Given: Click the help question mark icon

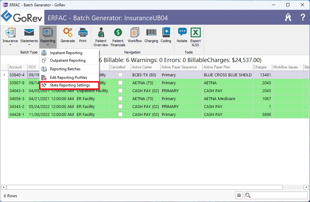Looking at the screenshot, I should coord(303,17).
